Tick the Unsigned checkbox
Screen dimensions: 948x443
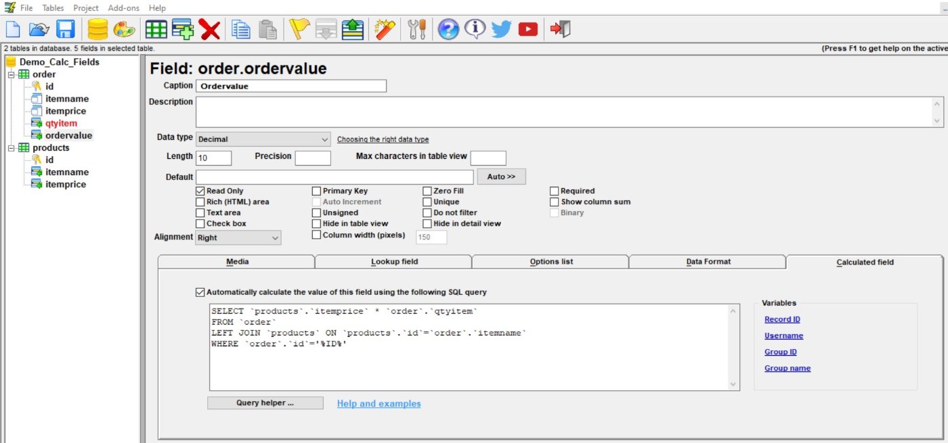coord(316,213)
